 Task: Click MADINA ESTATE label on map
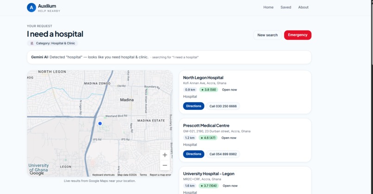(x=151, y=121)
